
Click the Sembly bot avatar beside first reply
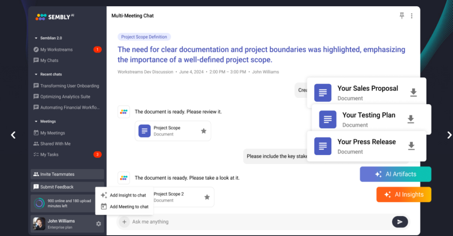(124, 112)
